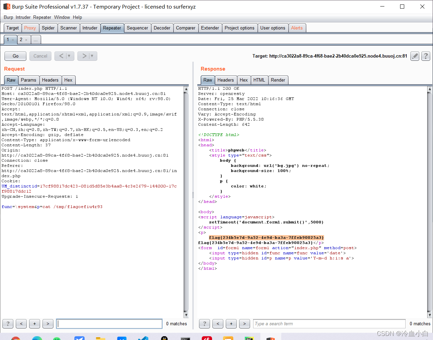The width and height of the screenshot is (433, 340).
Task: Open the Repeater help question-mark icon
Action: pyautogui.click(x=426, y=56)
